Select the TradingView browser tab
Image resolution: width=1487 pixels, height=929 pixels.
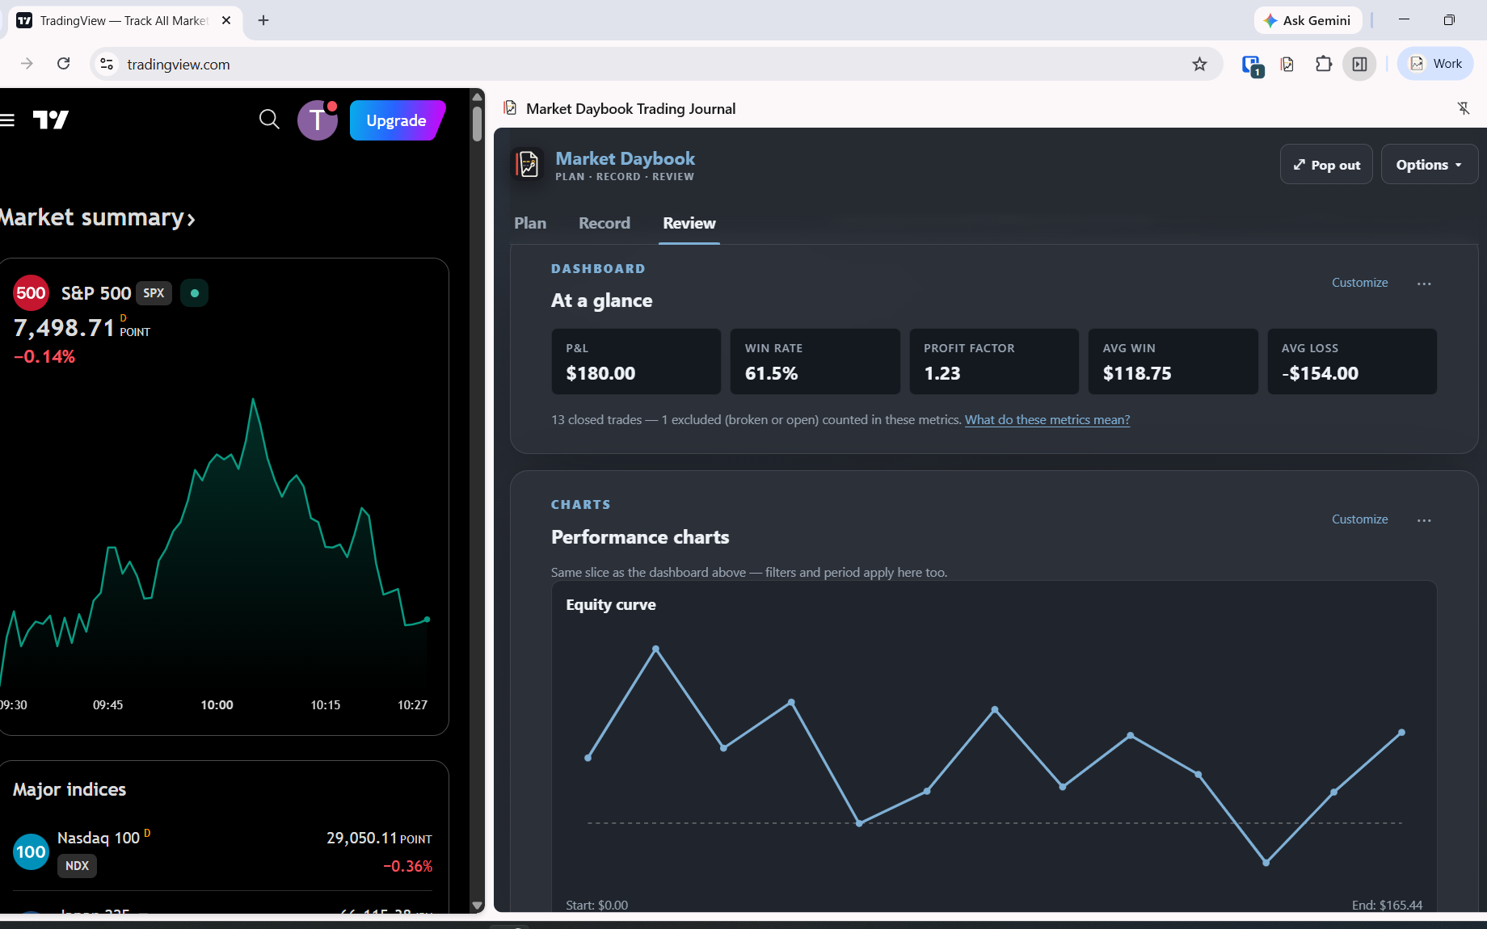click(124, 21)
